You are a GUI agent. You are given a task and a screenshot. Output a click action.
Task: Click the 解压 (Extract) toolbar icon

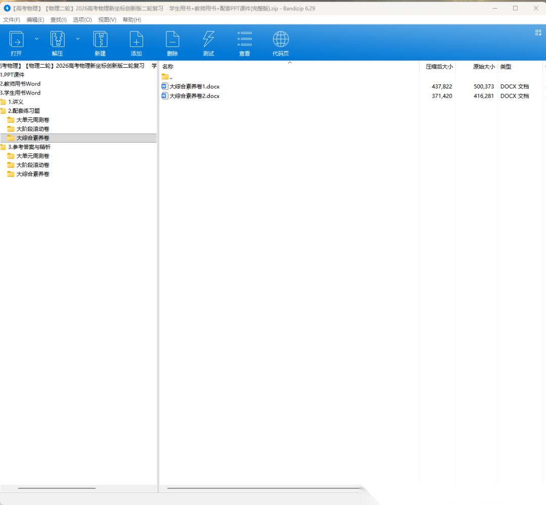[58, 39]
